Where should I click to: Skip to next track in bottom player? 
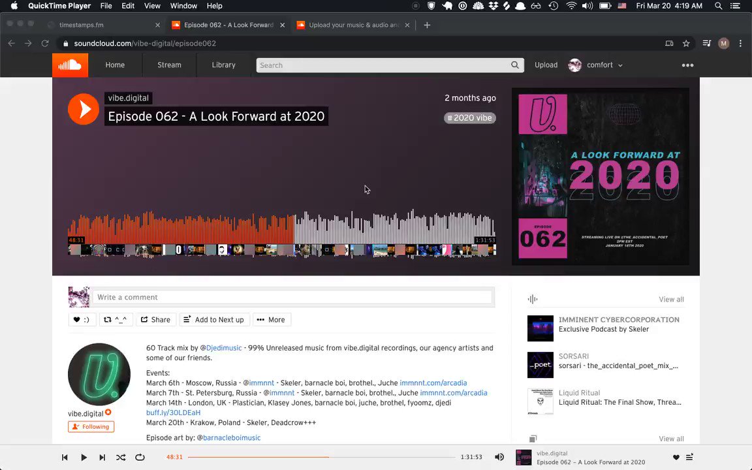point(102,457)
